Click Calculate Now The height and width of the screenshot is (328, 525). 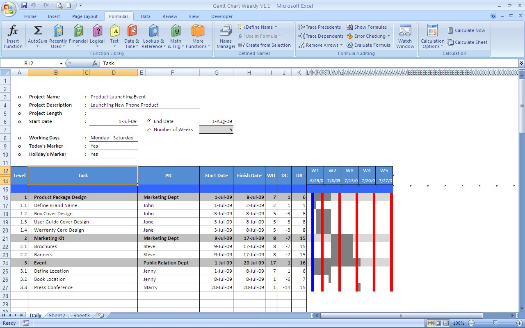click(466, 30)
